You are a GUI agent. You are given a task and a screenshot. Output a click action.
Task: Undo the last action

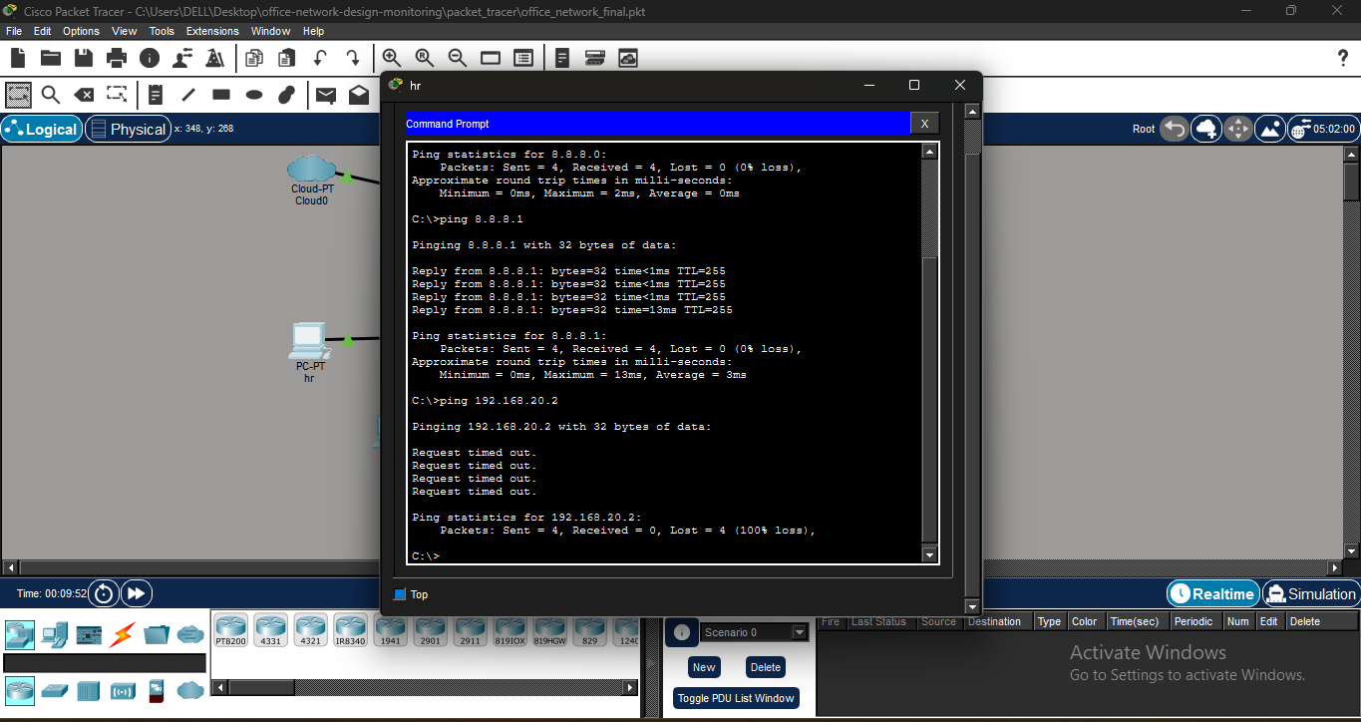pos(320,58)
